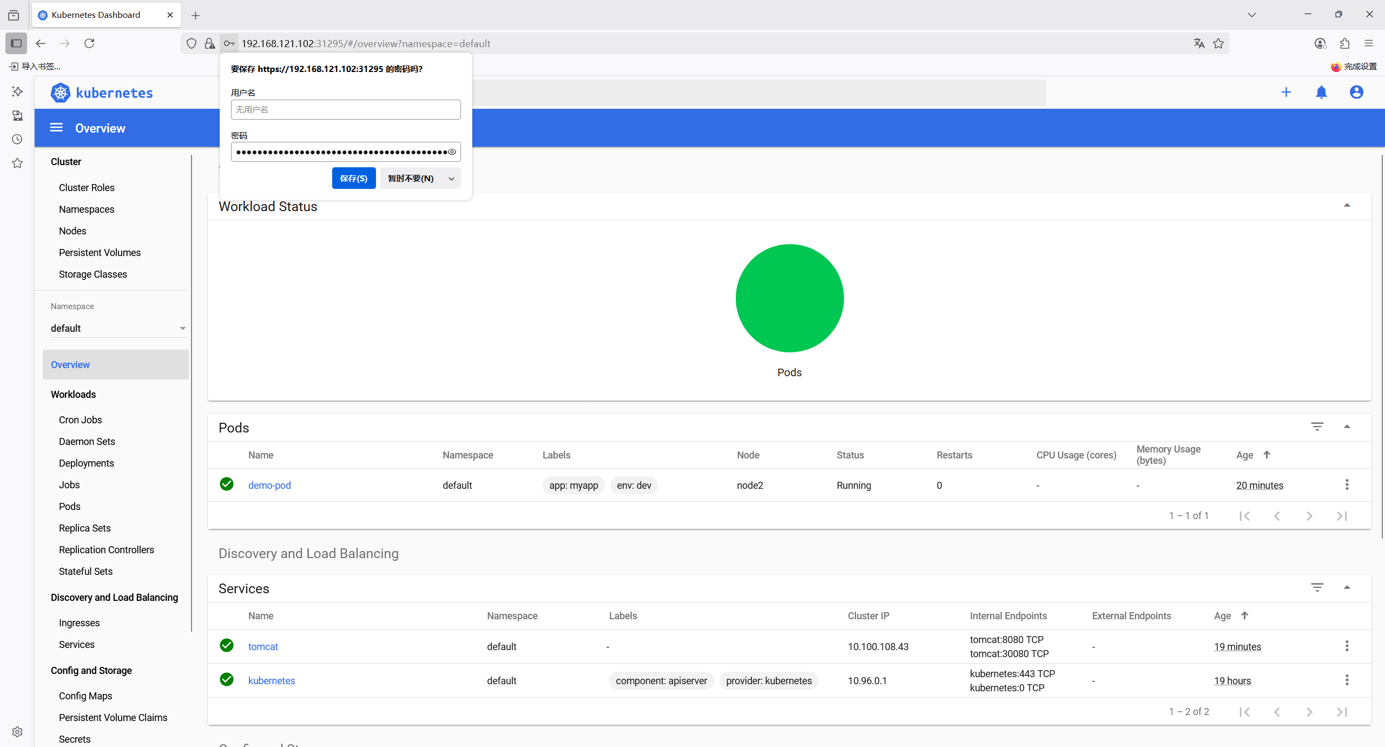The image size is (1385, 747).
Task: Open Nodes in sidebar
Action: (72, 231)
